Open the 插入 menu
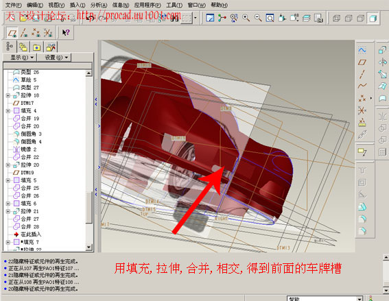This screenshot has width=389, height=301. click(x=77, y=5)
